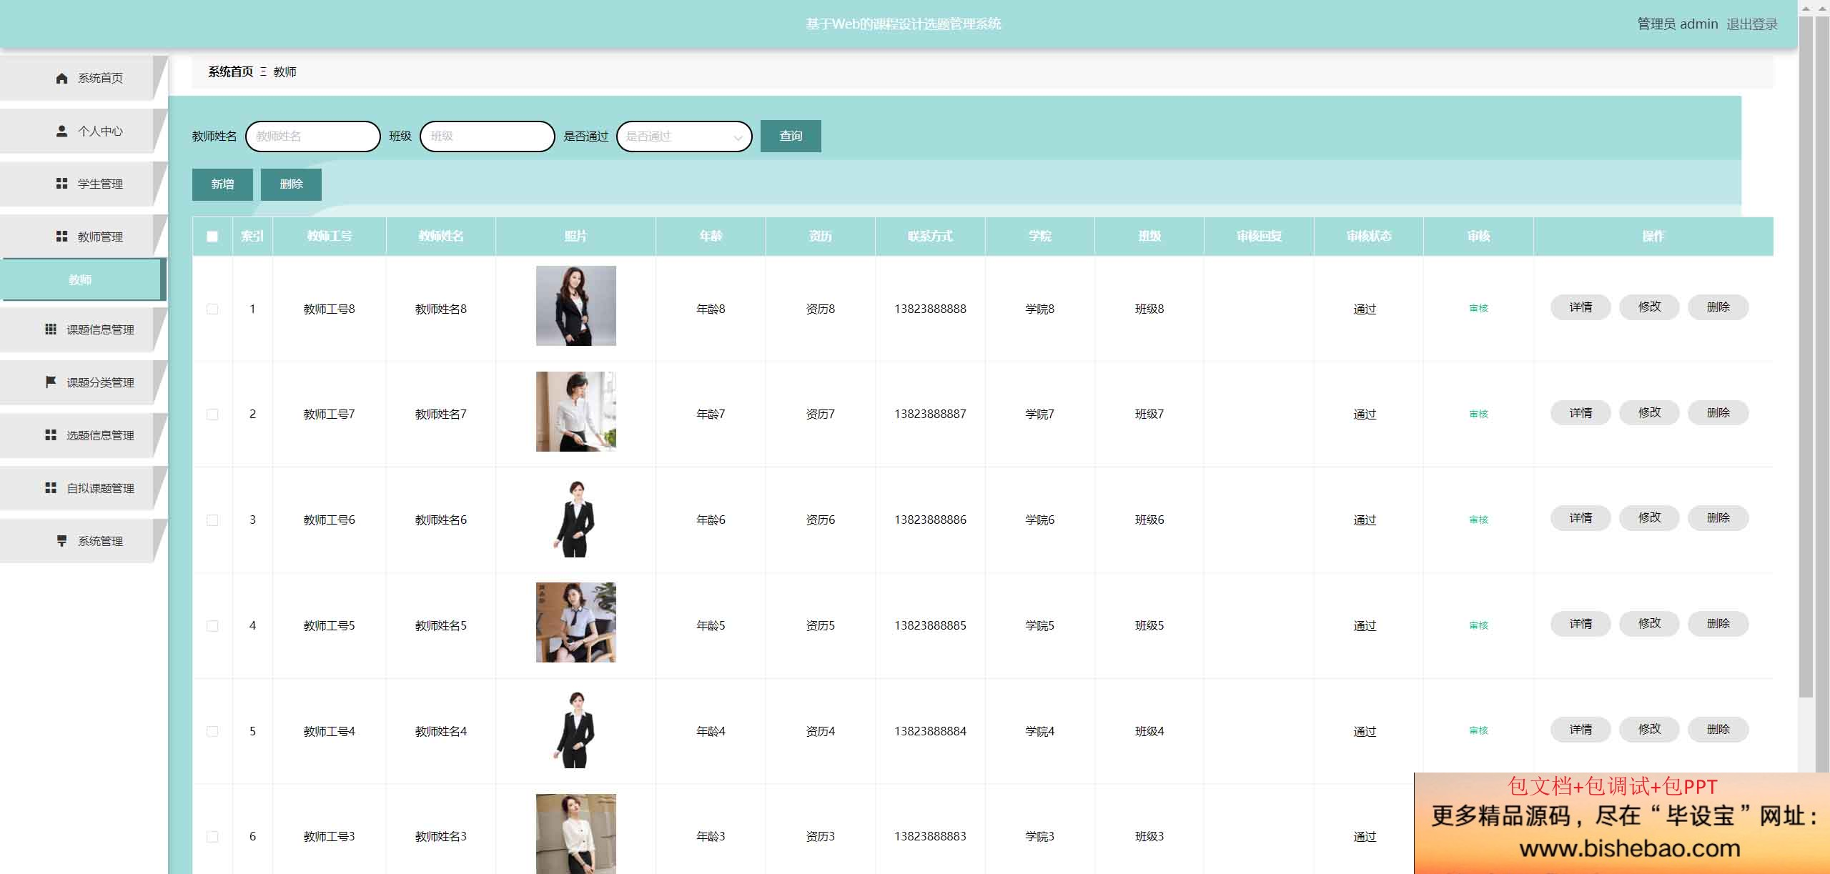Click 删除 for 教师姓名4
The width and height of the screenshot is (1830, 874).
1718,730
